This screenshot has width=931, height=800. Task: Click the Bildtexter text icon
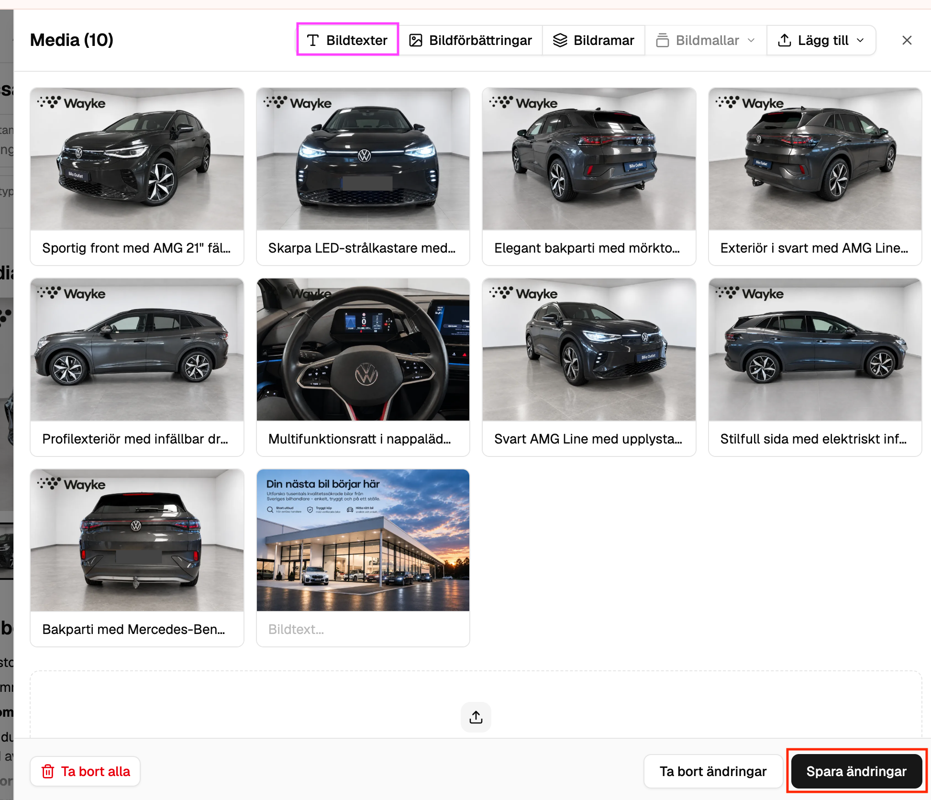click(313, 40)
